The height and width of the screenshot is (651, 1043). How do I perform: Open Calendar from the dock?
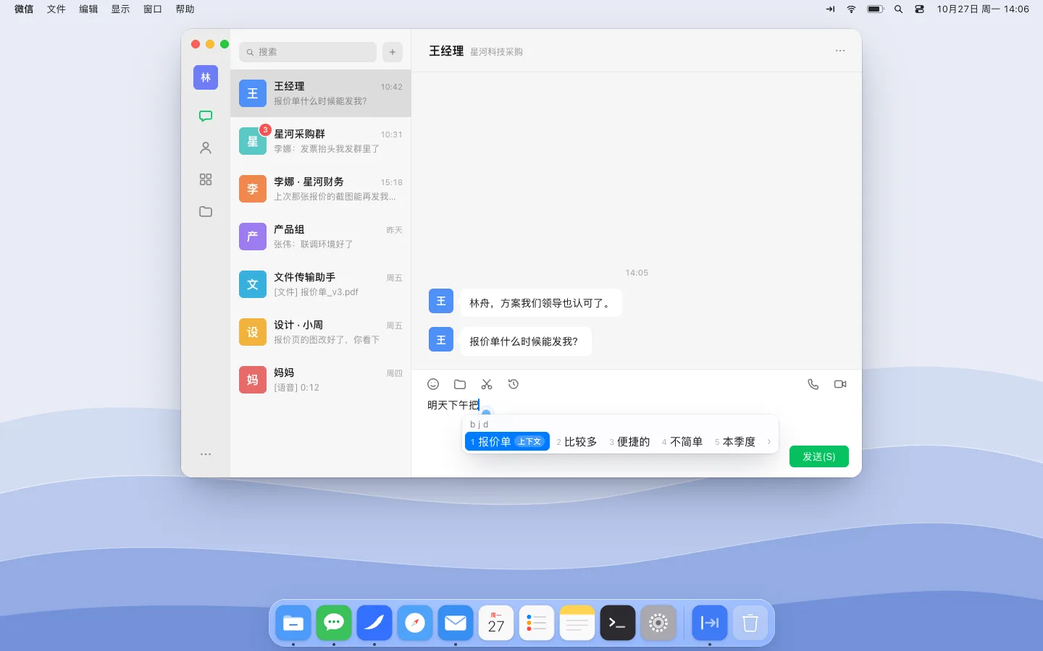[496, 623]
